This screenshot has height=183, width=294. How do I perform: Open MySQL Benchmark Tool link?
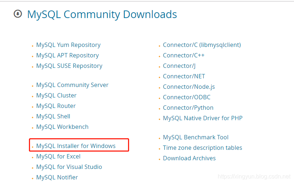(196, 138)
